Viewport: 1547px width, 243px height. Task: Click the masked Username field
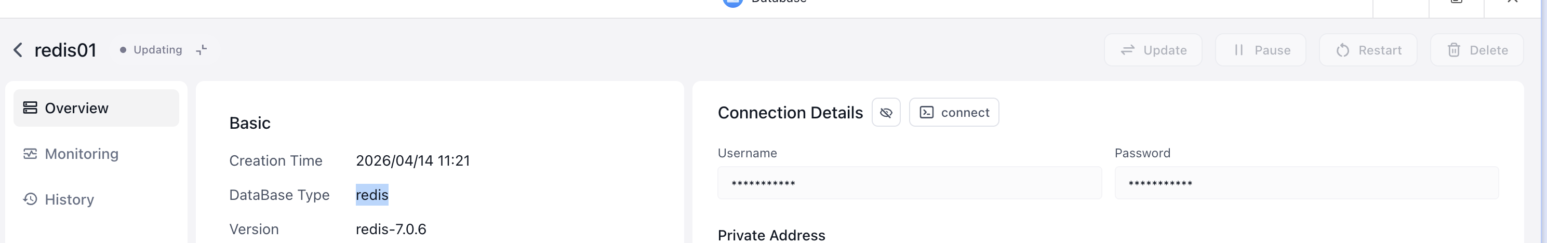pos(909,183)
